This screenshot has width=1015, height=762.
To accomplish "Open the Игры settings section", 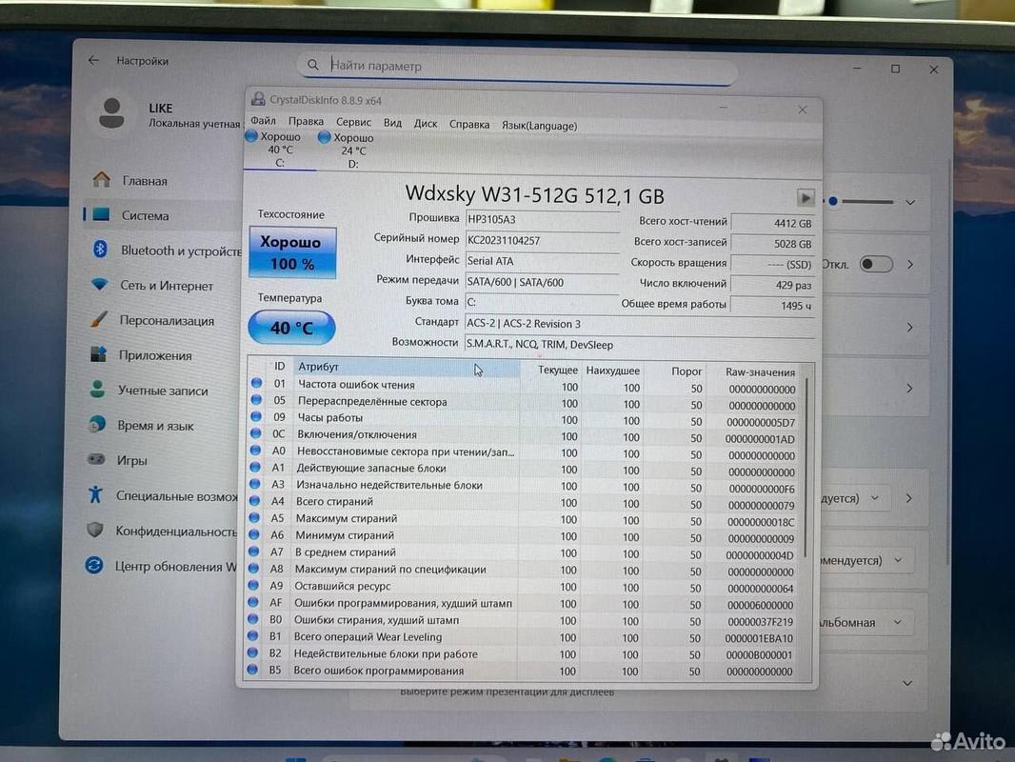I will [x=129, y=460].
